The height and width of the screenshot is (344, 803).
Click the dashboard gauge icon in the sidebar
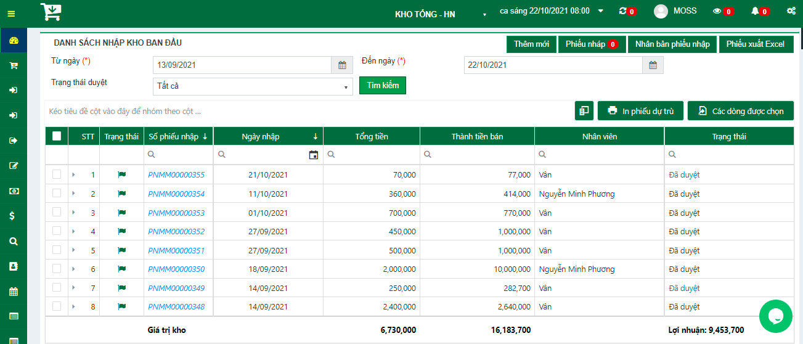(x=14, y=41)
